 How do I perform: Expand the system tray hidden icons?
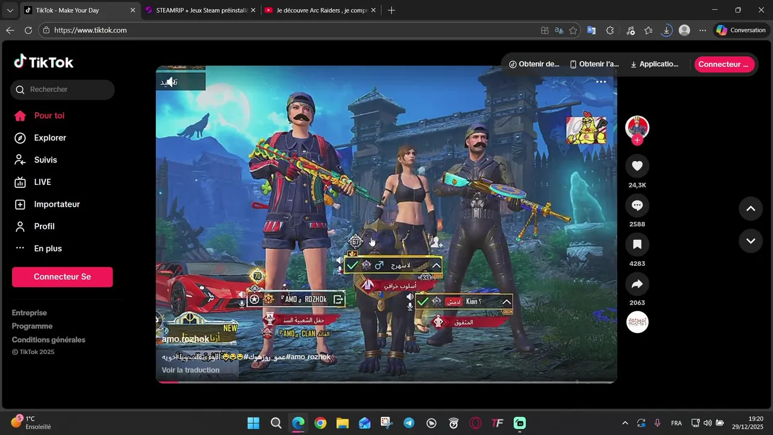624,423
